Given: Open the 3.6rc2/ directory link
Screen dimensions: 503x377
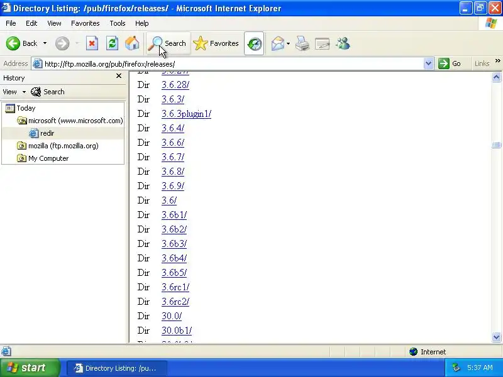Looking at the screenshot, I should click(x=175, y=302).
